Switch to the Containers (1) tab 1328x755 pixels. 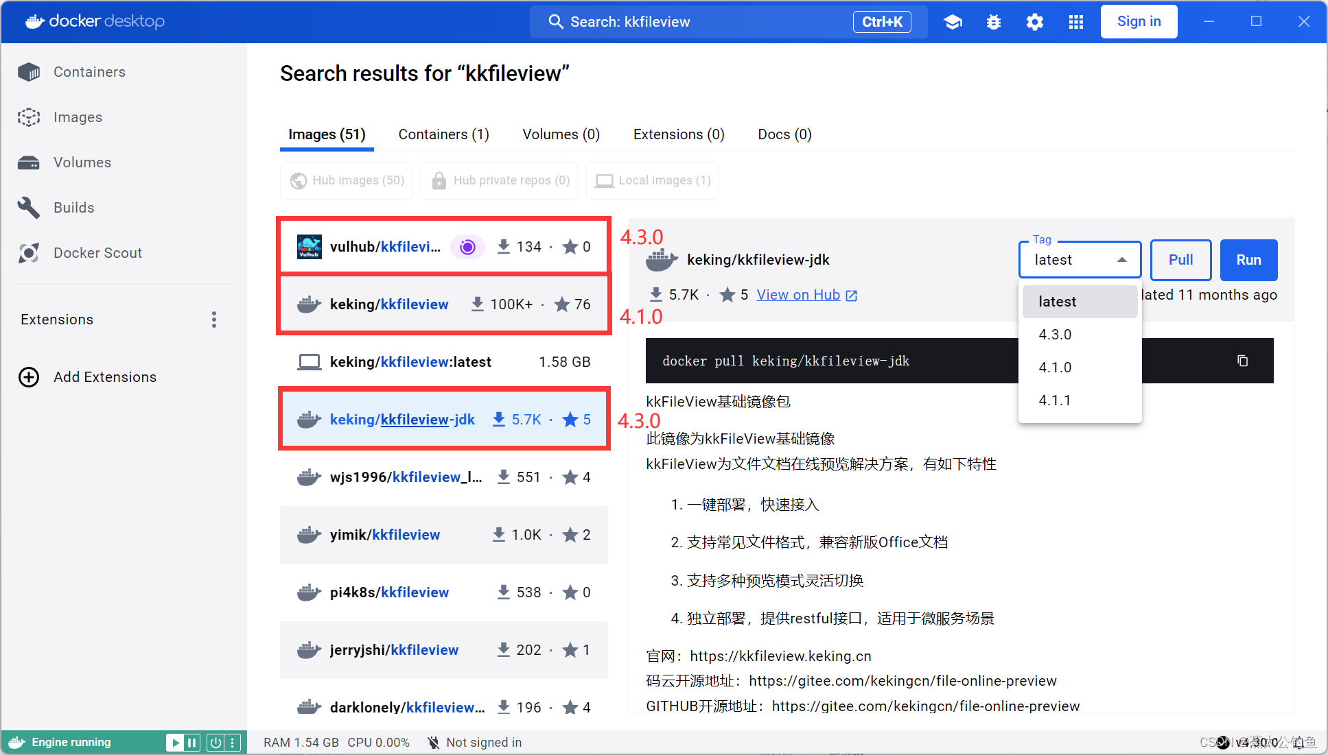pyautogui.click(x=443, y=134)
